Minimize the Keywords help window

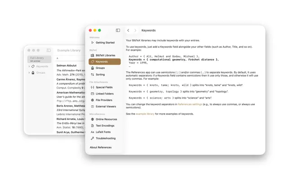[x=95, y=30]
